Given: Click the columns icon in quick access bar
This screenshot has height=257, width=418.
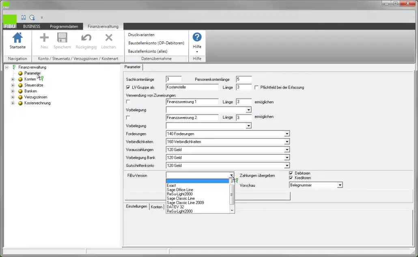Looking at the screenshot, I should [24, 17].
